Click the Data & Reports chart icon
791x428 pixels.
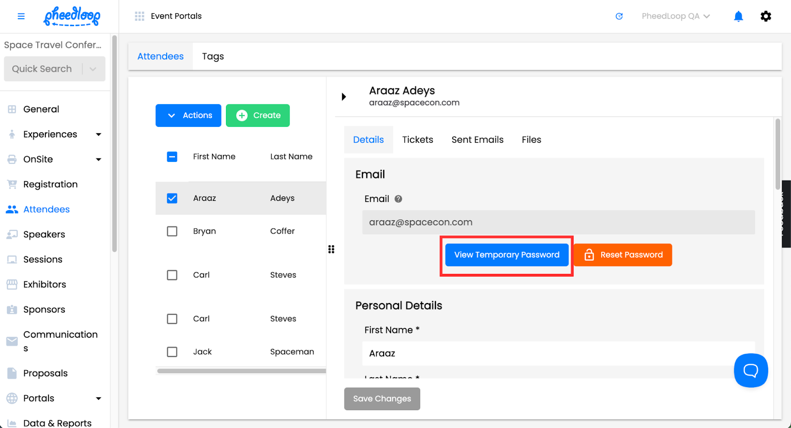[x=12, y=423]
